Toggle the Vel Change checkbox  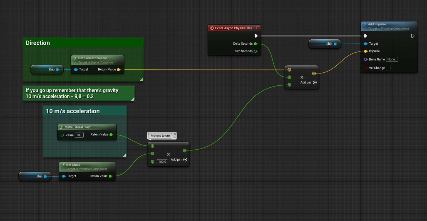[x=388, y=68]
